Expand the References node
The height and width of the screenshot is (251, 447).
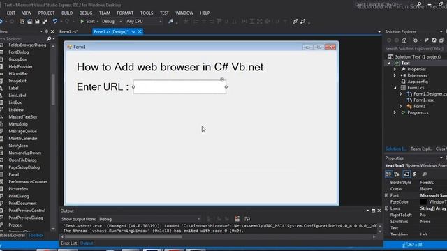(x=395, y=75)
